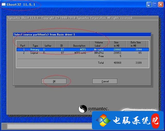Select the Logical row's E: letter cell
Viewport: 165px width, 131px height.
(x=44, y=53)
